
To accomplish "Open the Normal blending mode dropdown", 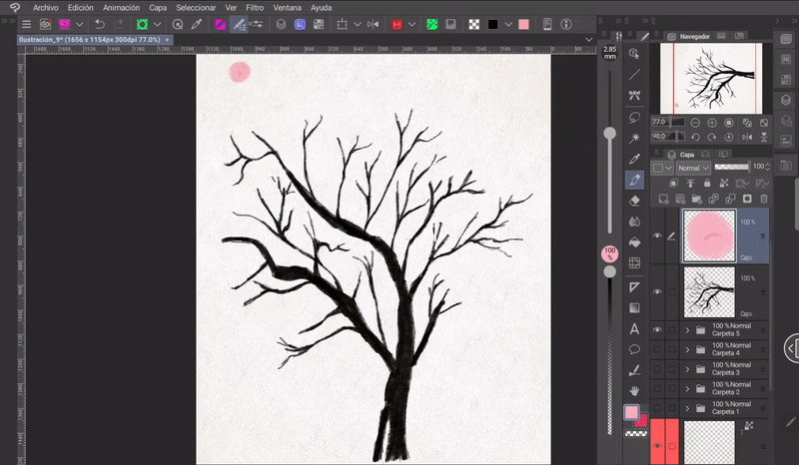I will (693, 169).
